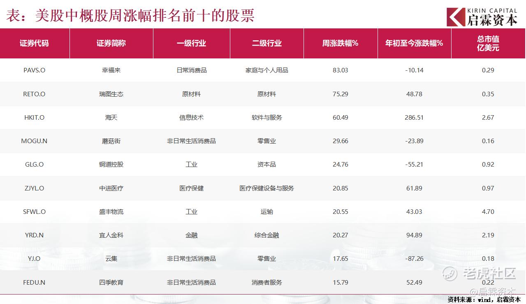Screen dimensions: 526x304
Task: Select the stock name 云集
Action: tap(111, 259)
